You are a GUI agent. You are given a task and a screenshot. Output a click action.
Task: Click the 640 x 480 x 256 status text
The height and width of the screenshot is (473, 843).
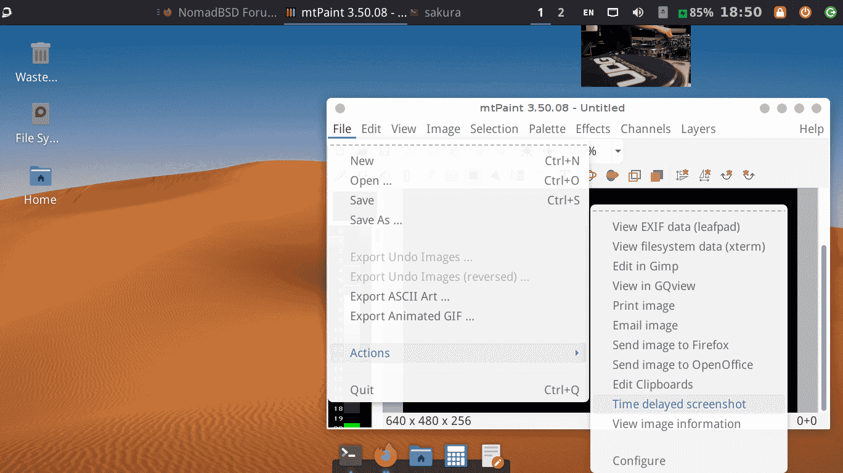(428, 421)
